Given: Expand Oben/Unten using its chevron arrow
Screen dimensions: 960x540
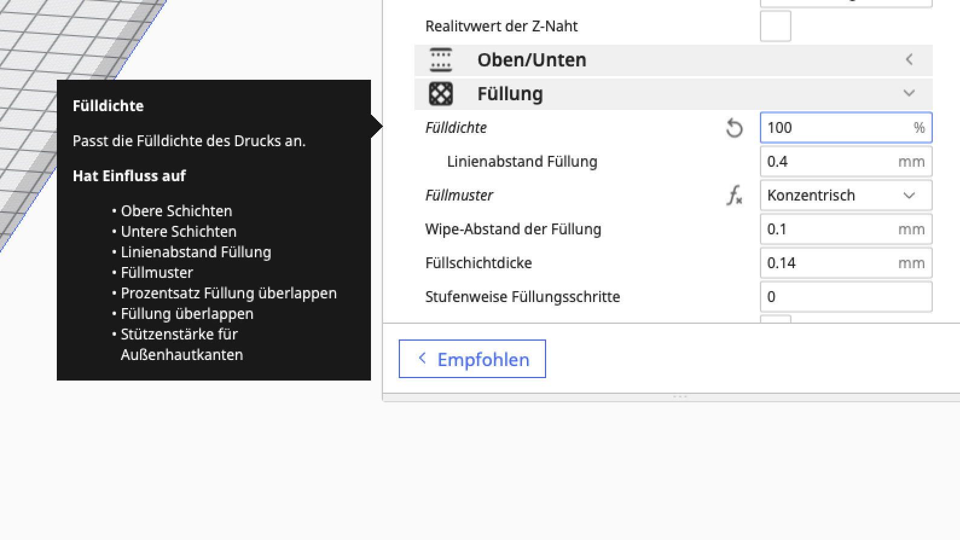Looking at the screenshot, I should [909, 60].
